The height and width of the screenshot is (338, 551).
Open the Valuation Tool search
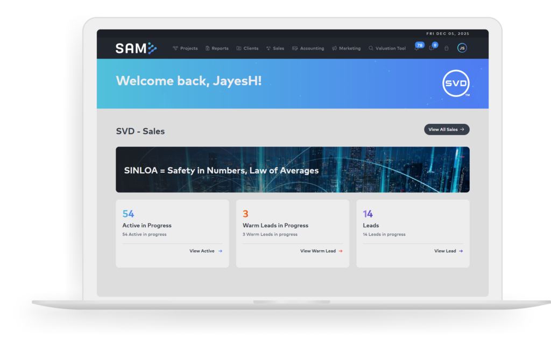pos(387,48)
